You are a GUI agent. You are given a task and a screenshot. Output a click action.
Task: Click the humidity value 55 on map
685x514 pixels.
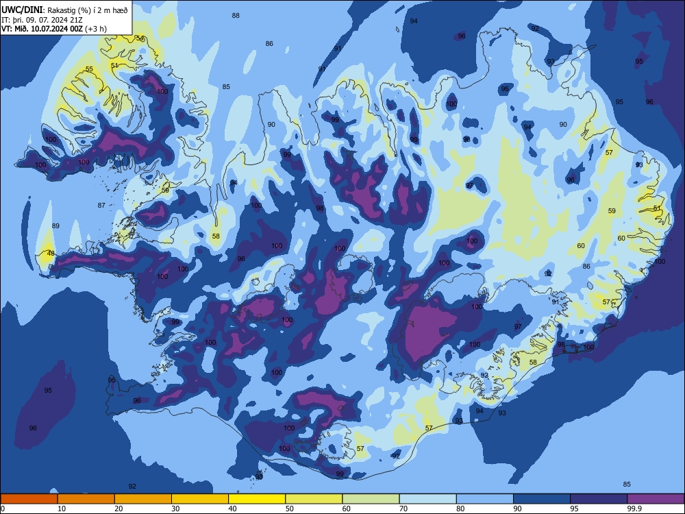click(89, 69)
